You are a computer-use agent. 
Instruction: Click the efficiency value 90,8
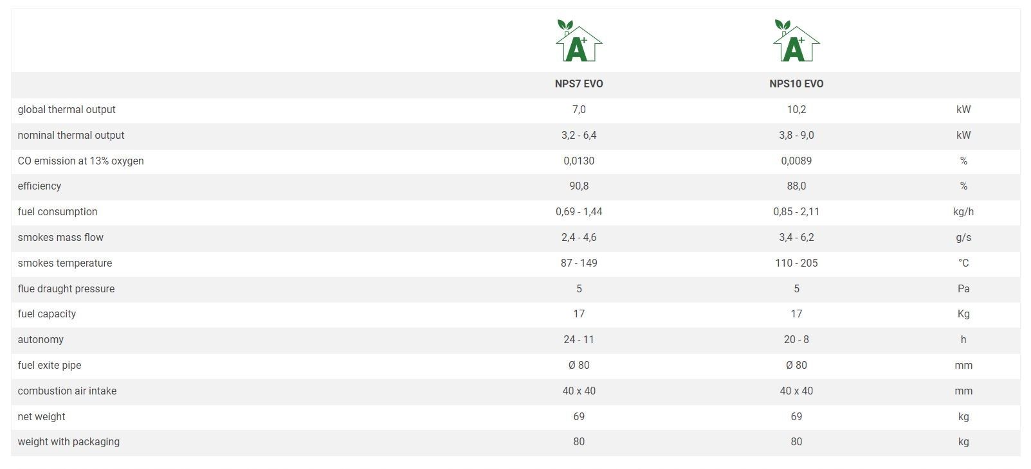pos(579,186)
